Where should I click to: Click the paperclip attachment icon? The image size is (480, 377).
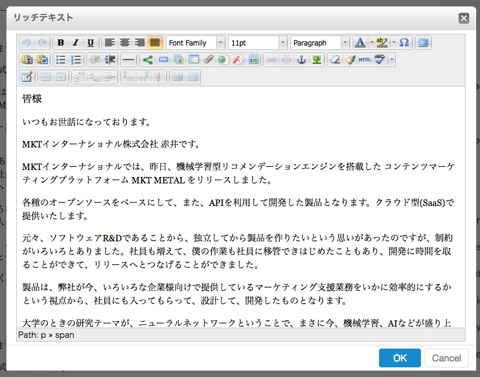click(x=208, y=60)
